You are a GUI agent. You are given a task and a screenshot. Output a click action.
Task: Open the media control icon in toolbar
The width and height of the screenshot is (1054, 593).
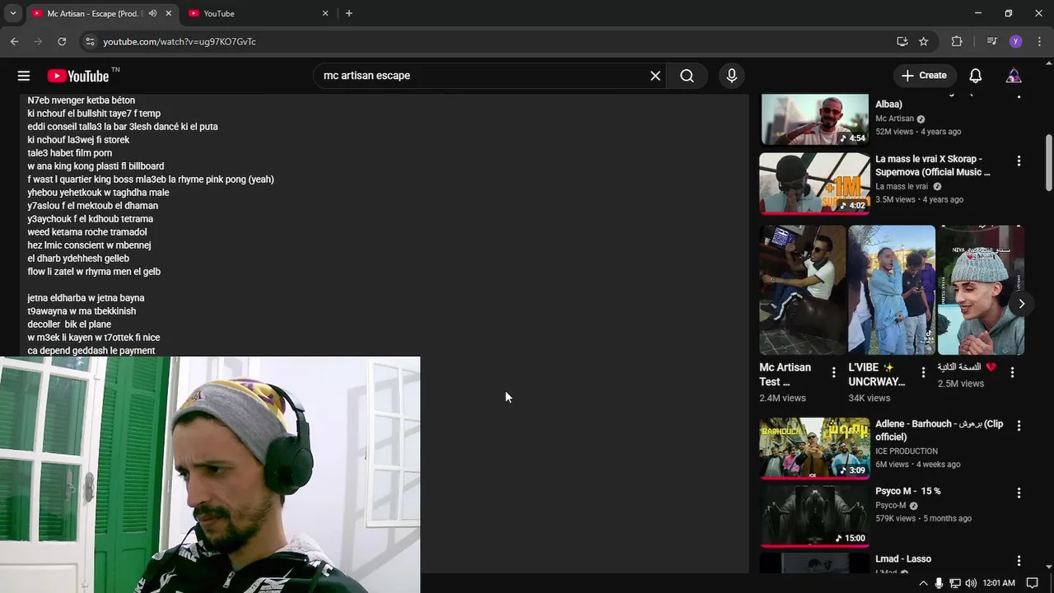(992, 41)
